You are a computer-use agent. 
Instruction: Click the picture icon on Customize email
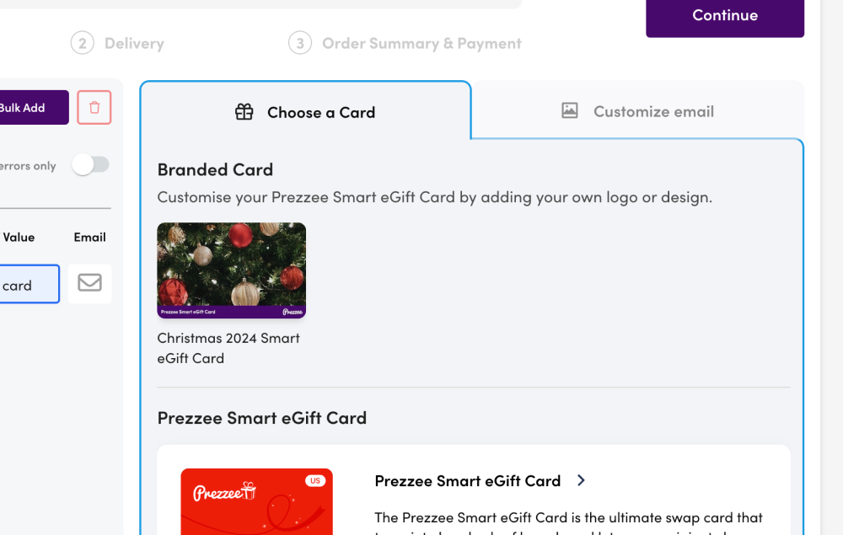point(571,110)
